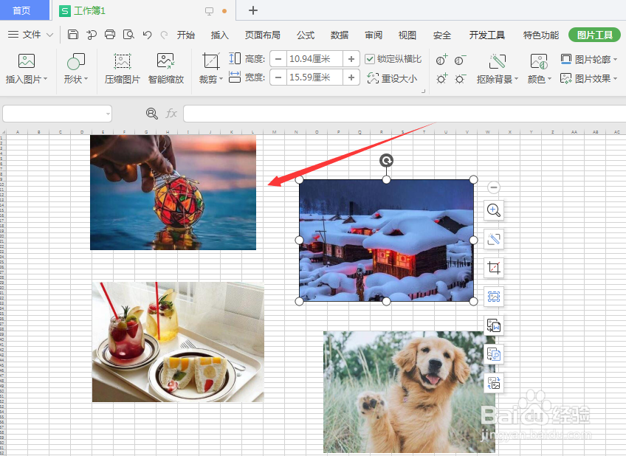Click the rotate handle above snow picture

[x=386, y=160]
